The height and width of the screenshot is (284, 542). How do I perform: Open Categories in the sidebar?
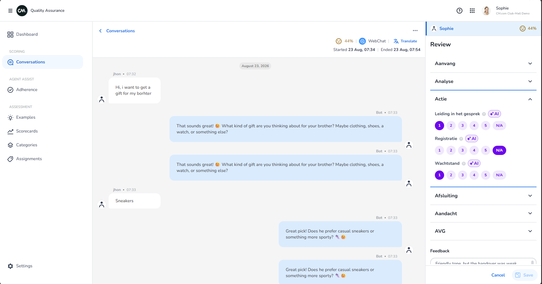[43, 145]
